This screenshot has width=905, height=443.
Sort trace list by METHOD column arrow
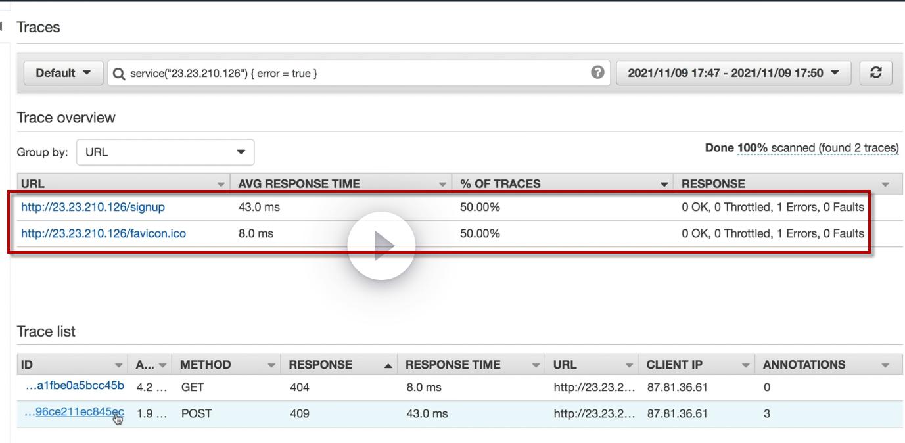click(271, 365)
